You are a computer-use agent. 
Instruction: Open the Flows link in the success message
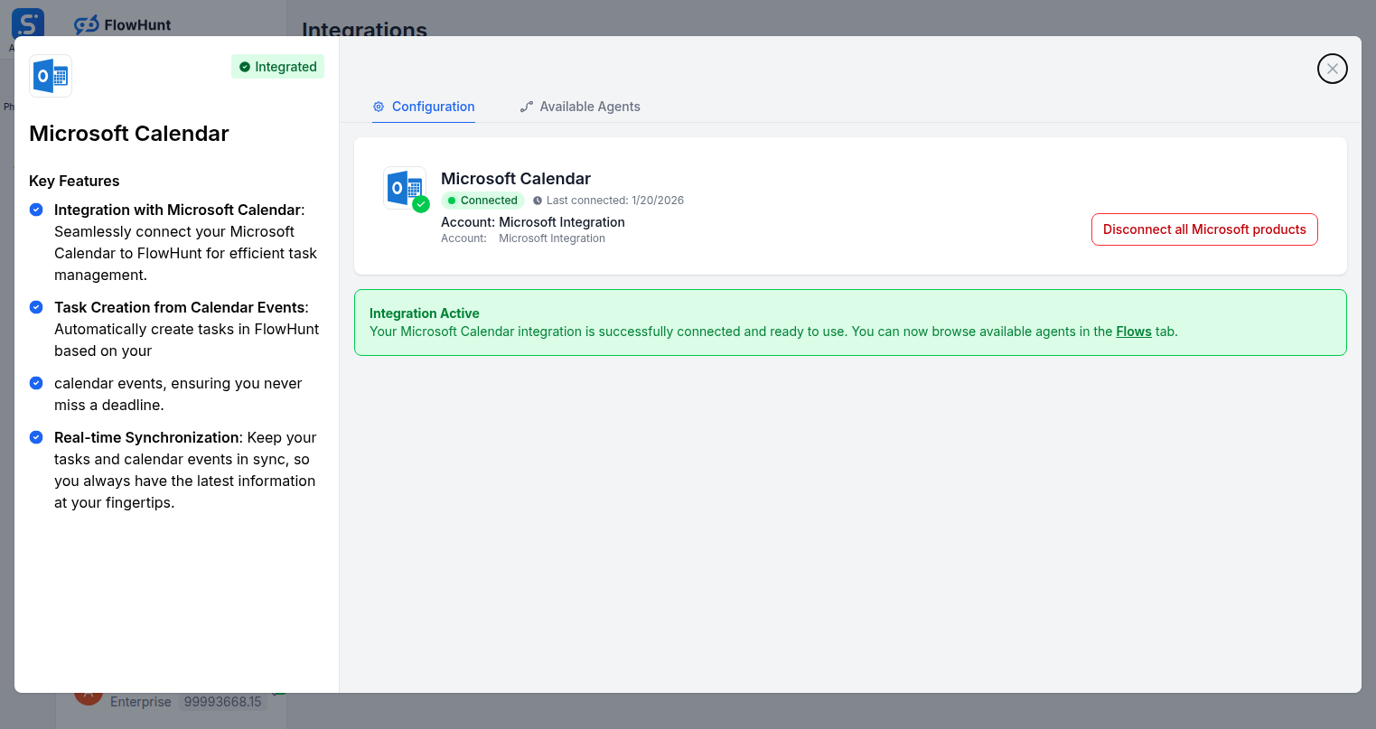[1133, 331]
